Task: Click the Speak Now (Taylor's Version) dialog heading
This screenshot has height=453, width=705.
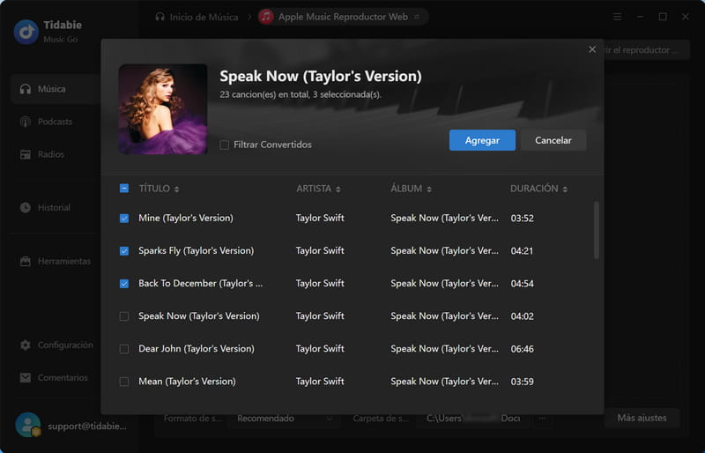Action: pos(321,76)
